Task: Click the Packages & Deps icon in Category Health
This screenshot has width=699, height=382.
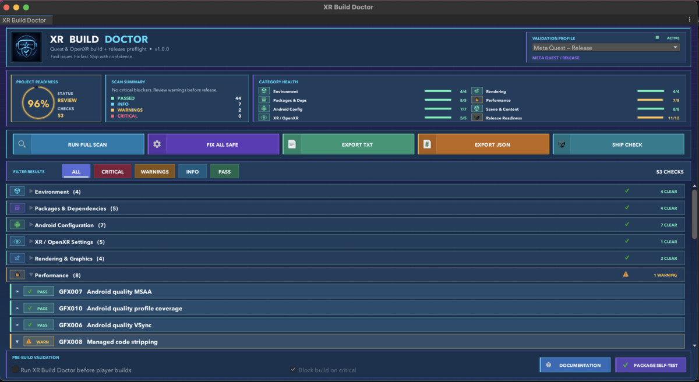Action: pyautogui.click(x=264, y=100)
